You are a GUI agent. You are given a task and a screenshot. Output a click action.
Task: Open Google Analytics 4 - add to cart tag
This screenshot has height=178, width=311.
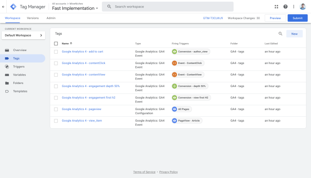83,51
